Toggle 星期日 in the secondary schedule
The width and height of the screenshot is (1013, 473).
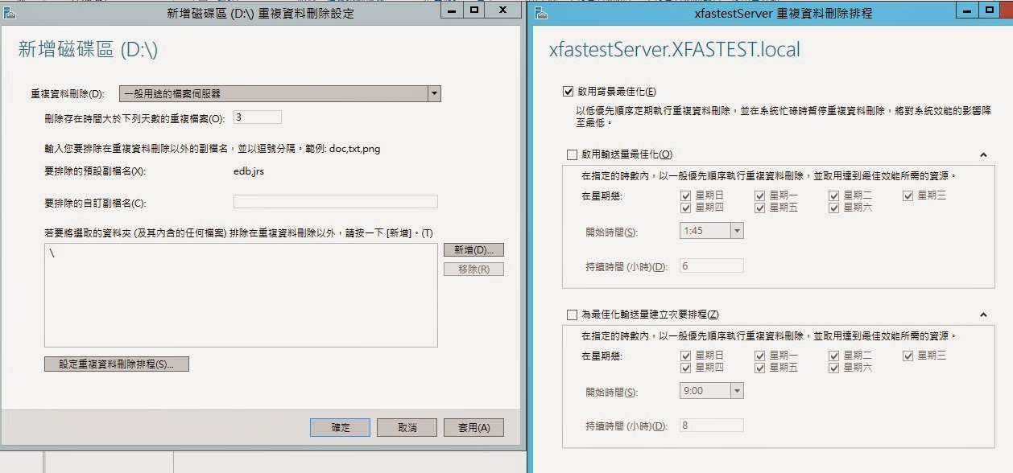pyautogui.click(x=686, y=356)
